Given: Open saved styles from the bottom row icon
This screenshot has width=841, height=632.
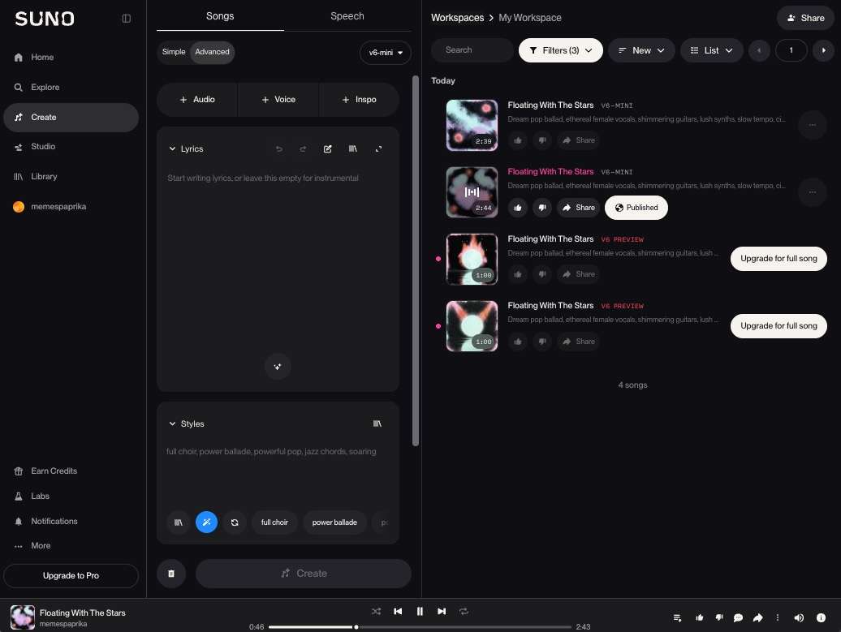Looking at the screenshot, I should click(178, 522).
